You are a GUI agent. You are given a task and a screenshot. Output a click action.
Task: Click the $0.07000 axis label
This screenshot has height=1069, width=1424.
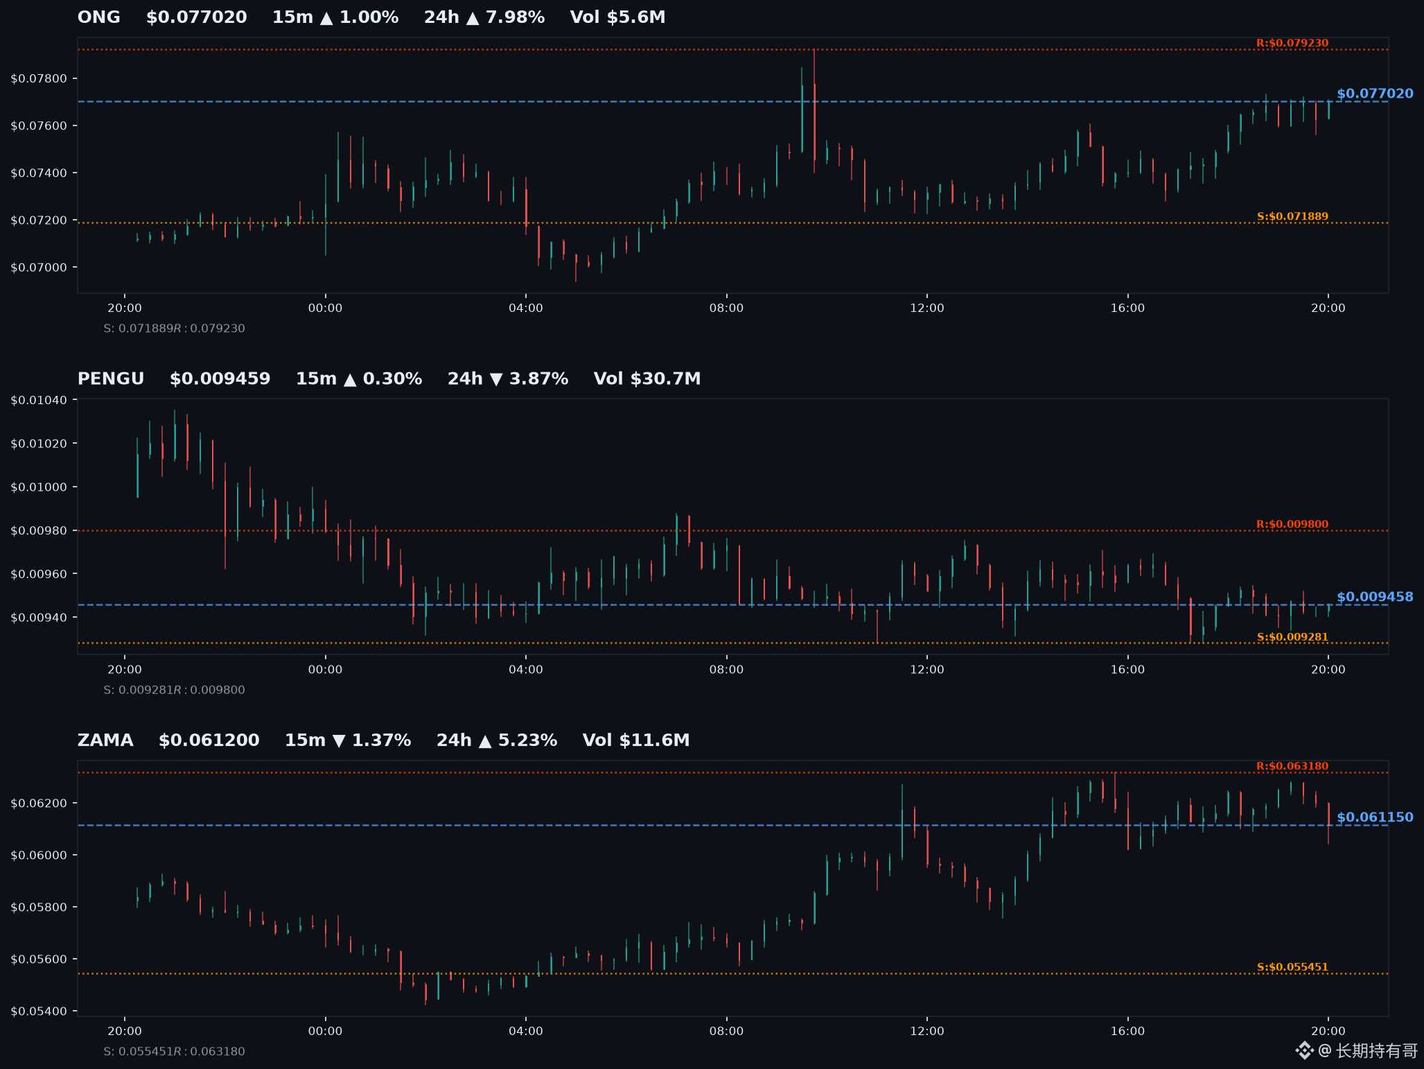pyautogui.click(x=39, y=268)
